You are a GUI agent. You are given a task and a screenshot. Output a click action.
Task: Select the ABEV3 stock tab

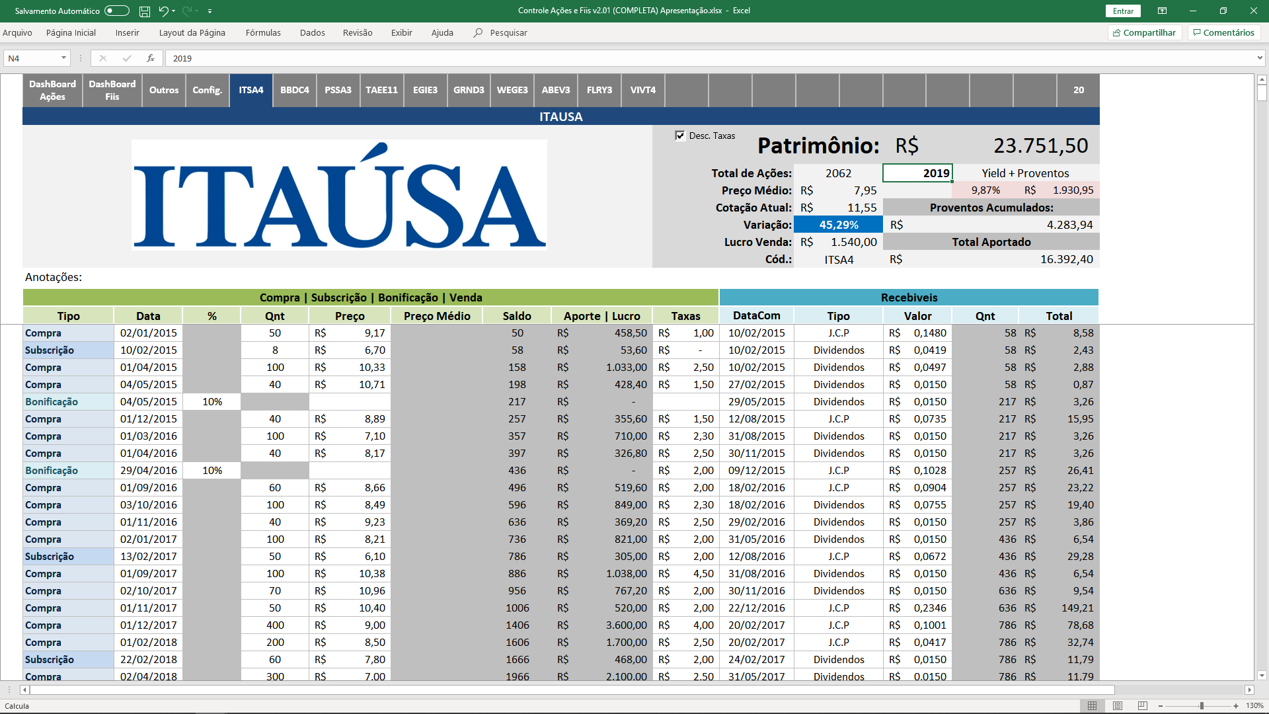(x=556, y=90)
